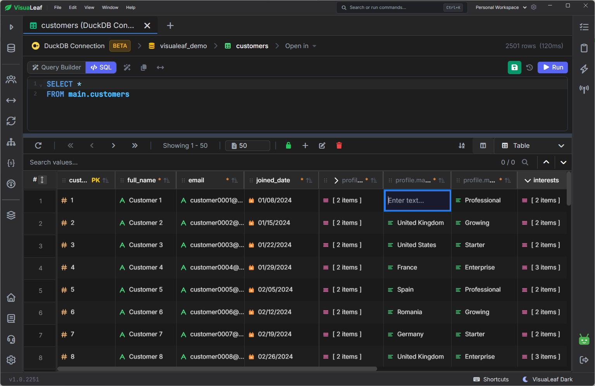595x386 pixels.
Task: Open settings gear in left sidebar
Action: pyautogui.click(x=11, y=360)
